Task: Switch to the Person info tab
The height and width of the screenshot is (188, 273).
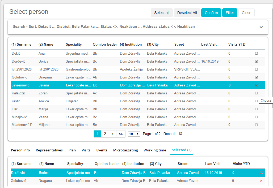Action: tap(20, 150)
